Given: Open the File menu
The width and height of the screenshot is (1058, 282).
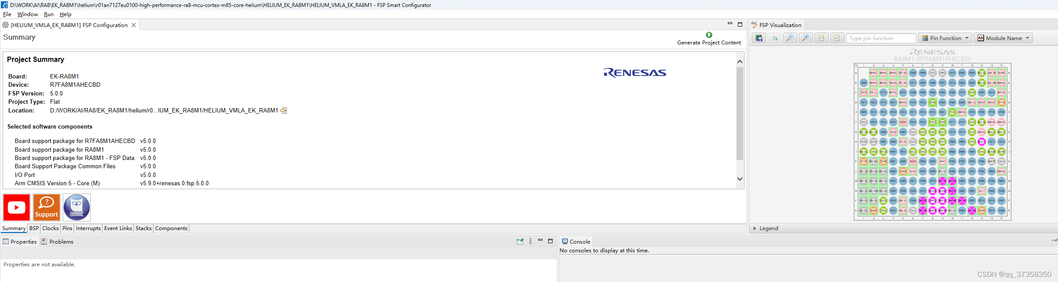Looking at the screenshot, I should coord(7,14).
